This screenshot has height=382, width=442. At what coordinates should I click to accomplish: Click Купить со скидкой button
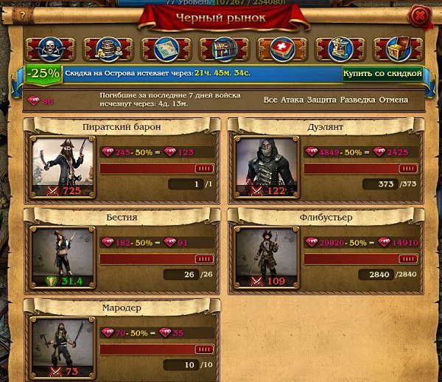pyautogui.click(x=382, y=74)
